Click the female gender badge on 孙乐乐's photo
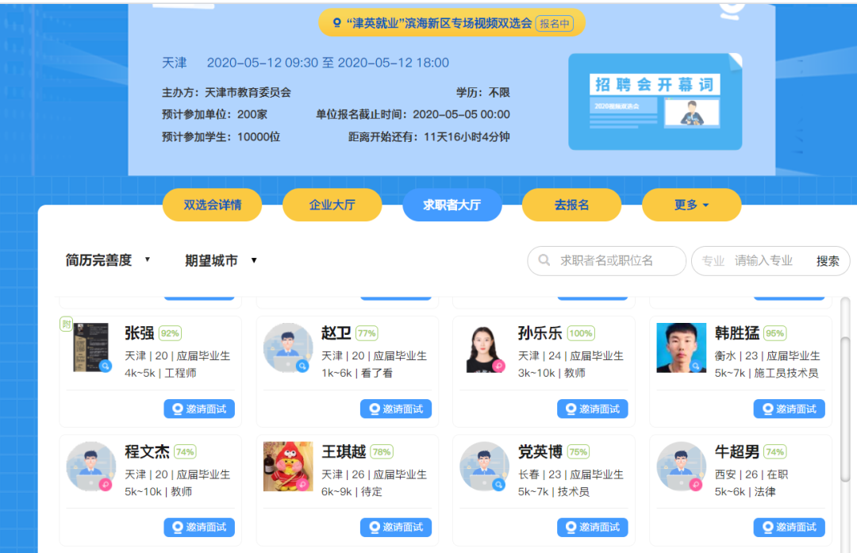 pos(498,366)
